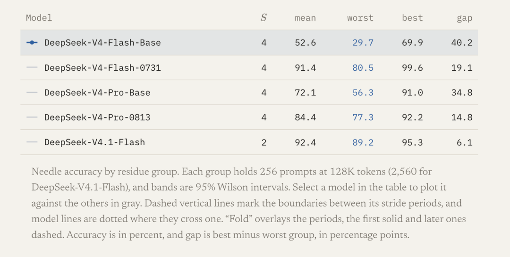The image size is (510, 257).
Task: Click the gray line marker beside DeepSeek-V4-Pro-0813
Action: (32, 117)
